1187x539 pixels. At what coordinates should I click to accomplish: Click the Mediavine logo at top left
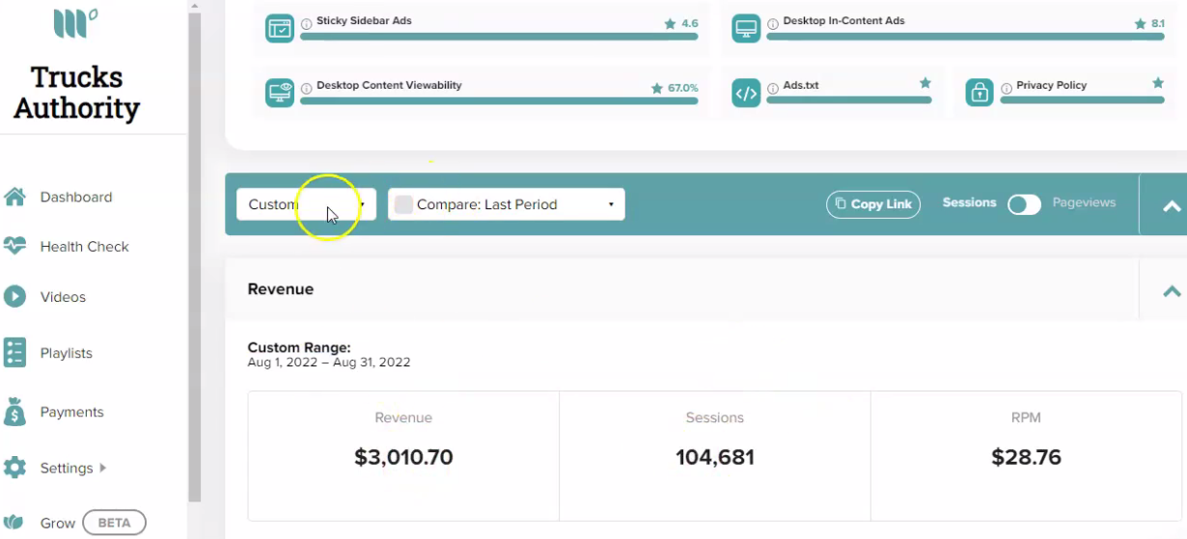76,22
